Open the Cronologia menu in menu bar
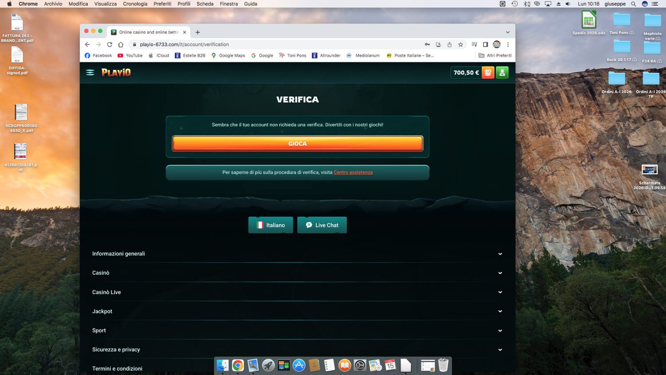 tap(135, 4)
